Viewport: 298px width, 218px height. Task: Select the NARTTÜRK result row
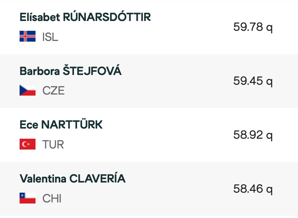click(149, 135)
